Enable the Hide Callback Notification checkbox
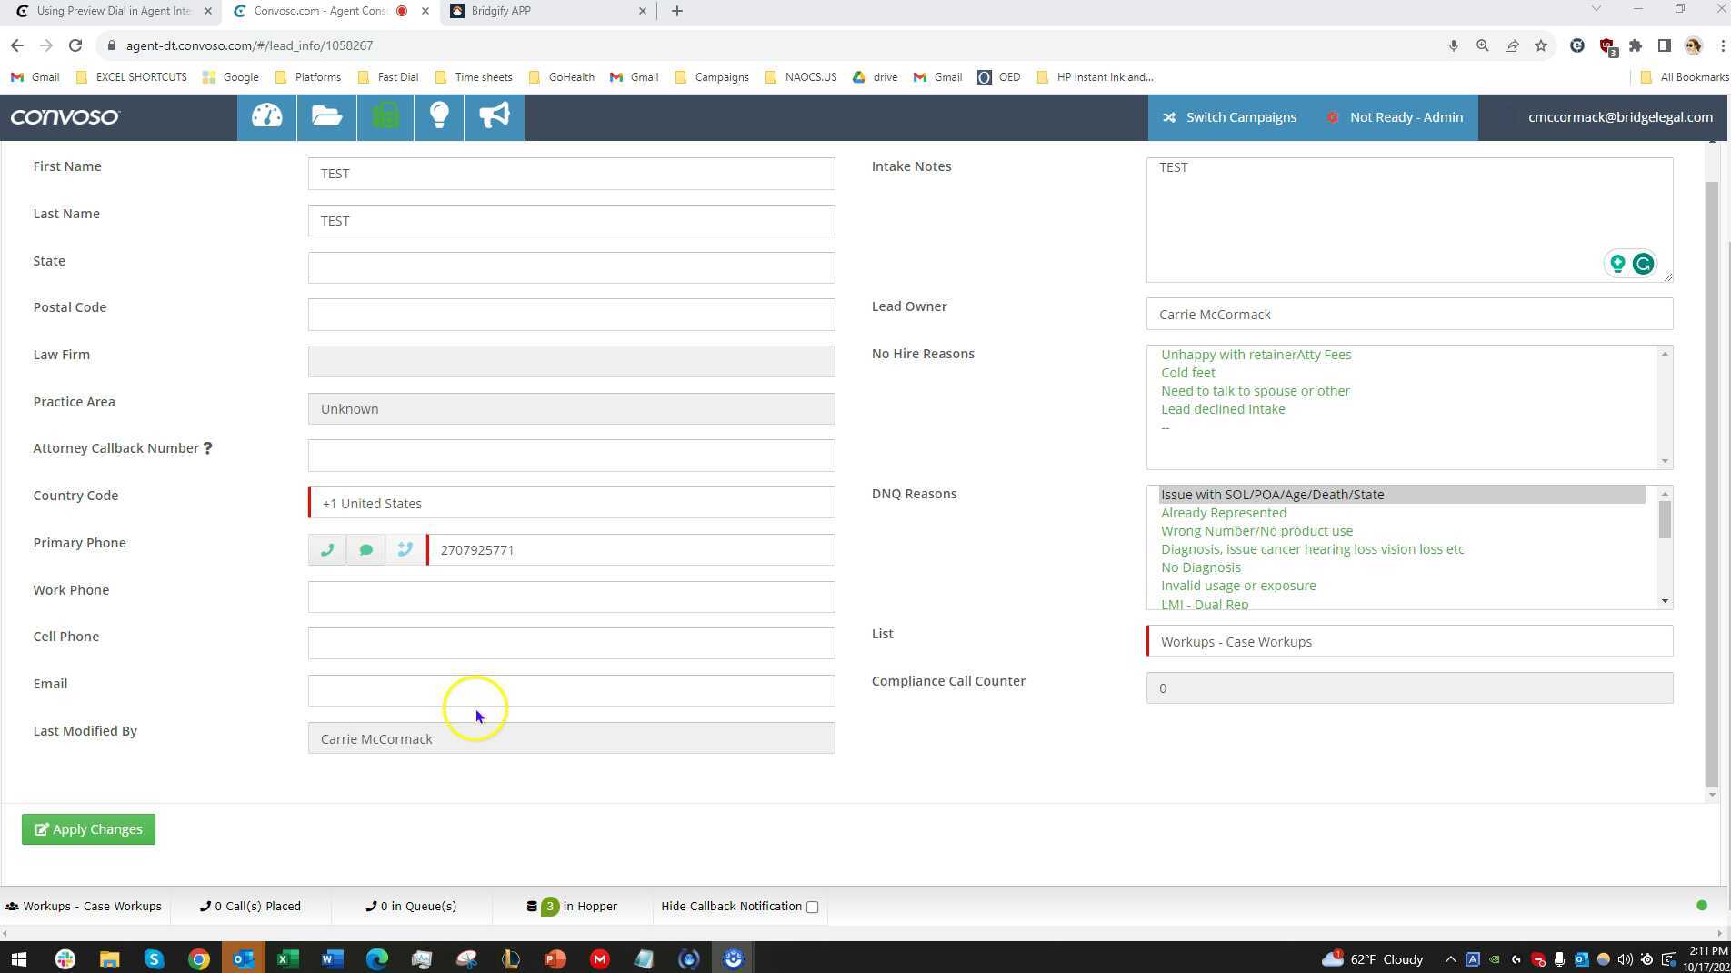 tap(811, 906)
